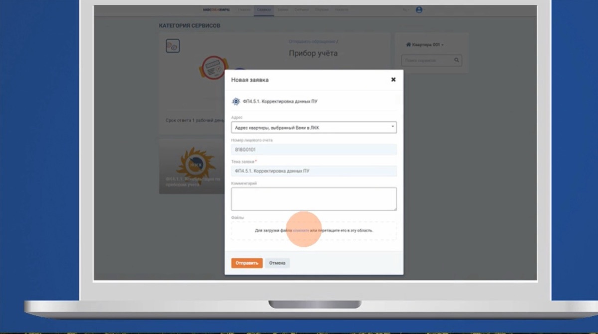Open the Адрес dropdown
Screen dimensions: 598x334
pyautogui.click(x=314, y=127)
